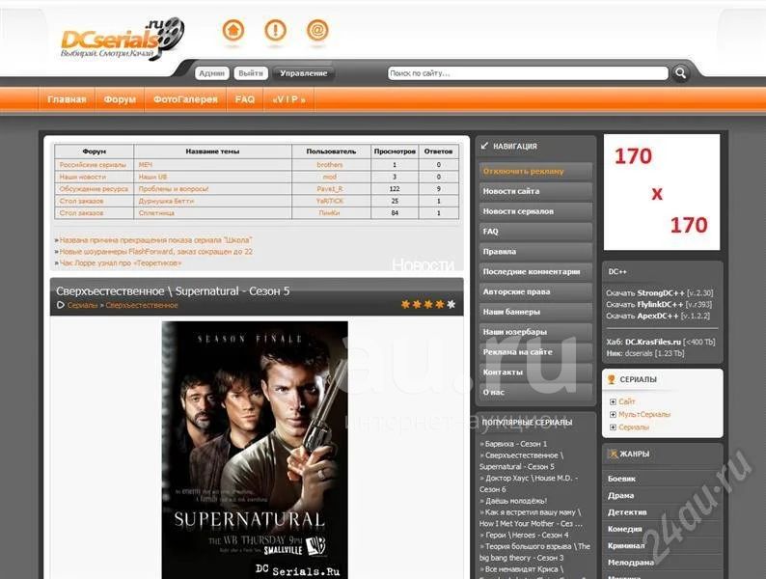Click Сверхъестественное breadcrumb link
Image resolution: width=766 pixels, height=579 pixels.
pos(142,305)
